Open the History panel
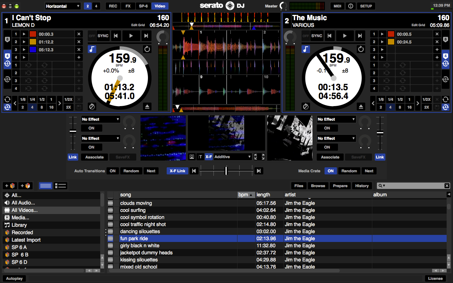This screenshot has width=453, height=283. pos(362,186)
